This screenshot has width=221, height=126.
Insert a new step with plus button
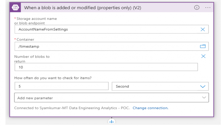tap(111, 122)
